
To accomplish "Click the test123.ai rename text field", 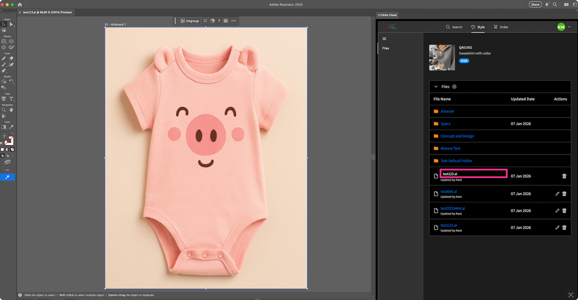I will click(x=473, y=174).
